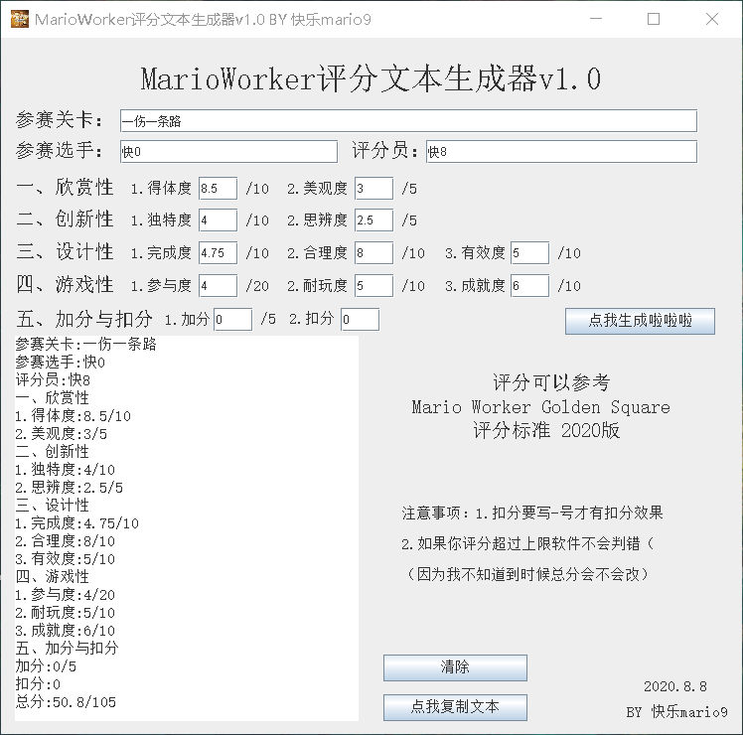This screenshot has height=735, width=743.
Task: Click the 得体度 score field
Action: pyautogui.click(x=218, y=188)
